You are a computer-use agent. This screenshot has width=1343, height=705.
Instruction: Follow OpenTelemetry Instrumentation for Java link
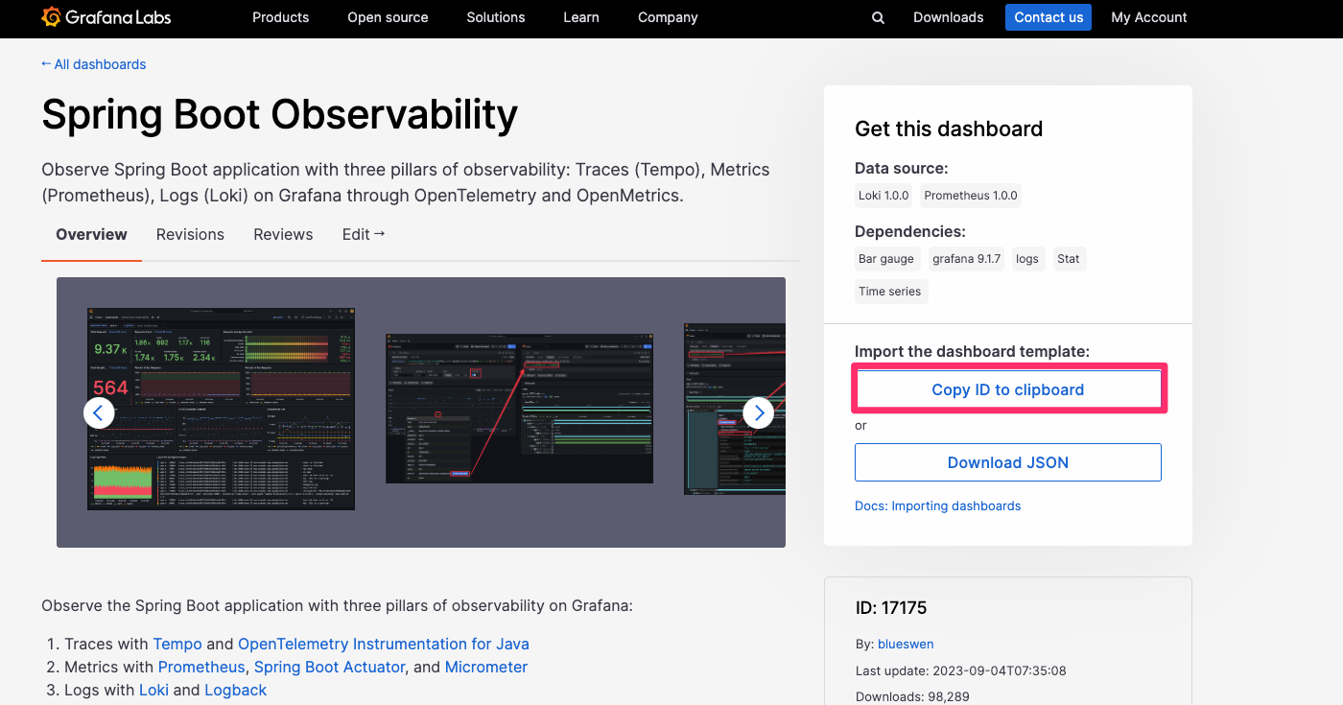coord(384,644)
